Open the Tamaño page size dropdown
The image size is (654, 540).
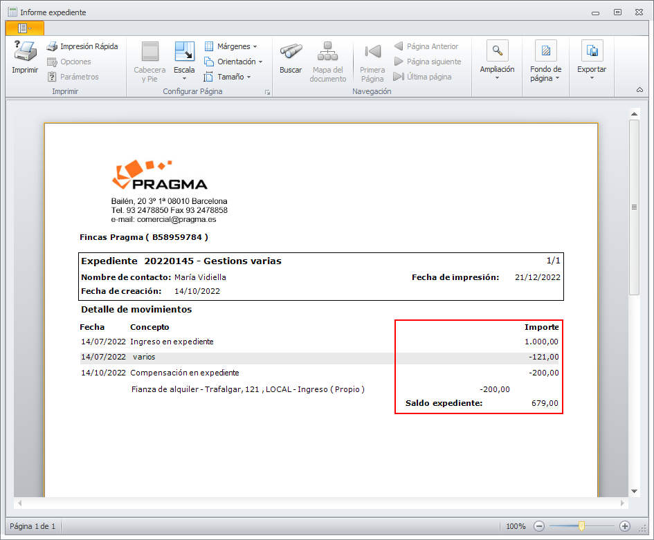coord(227,77)
